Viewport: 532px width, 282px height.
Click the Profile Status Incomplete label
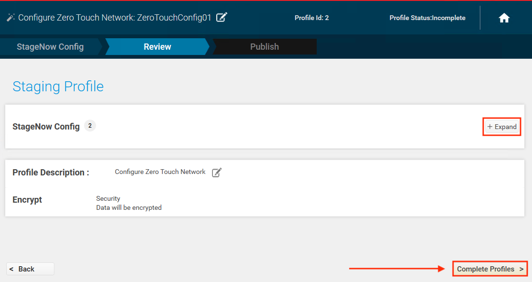click(427, 18)
